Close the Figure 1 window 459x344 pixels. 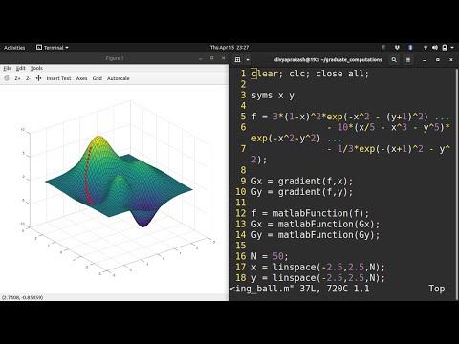223,58
